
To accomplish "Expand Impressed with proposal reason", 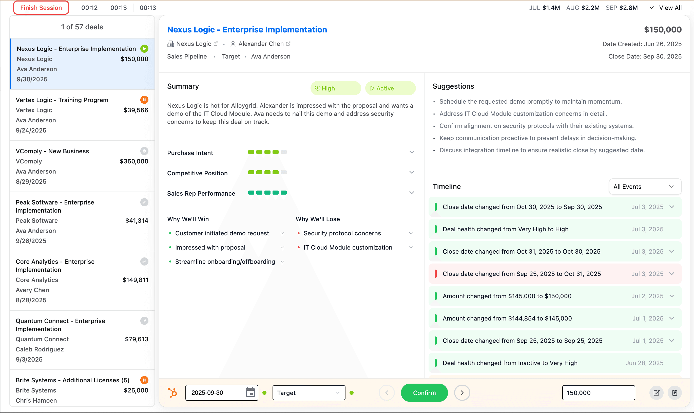I will (x=282, y=247).
